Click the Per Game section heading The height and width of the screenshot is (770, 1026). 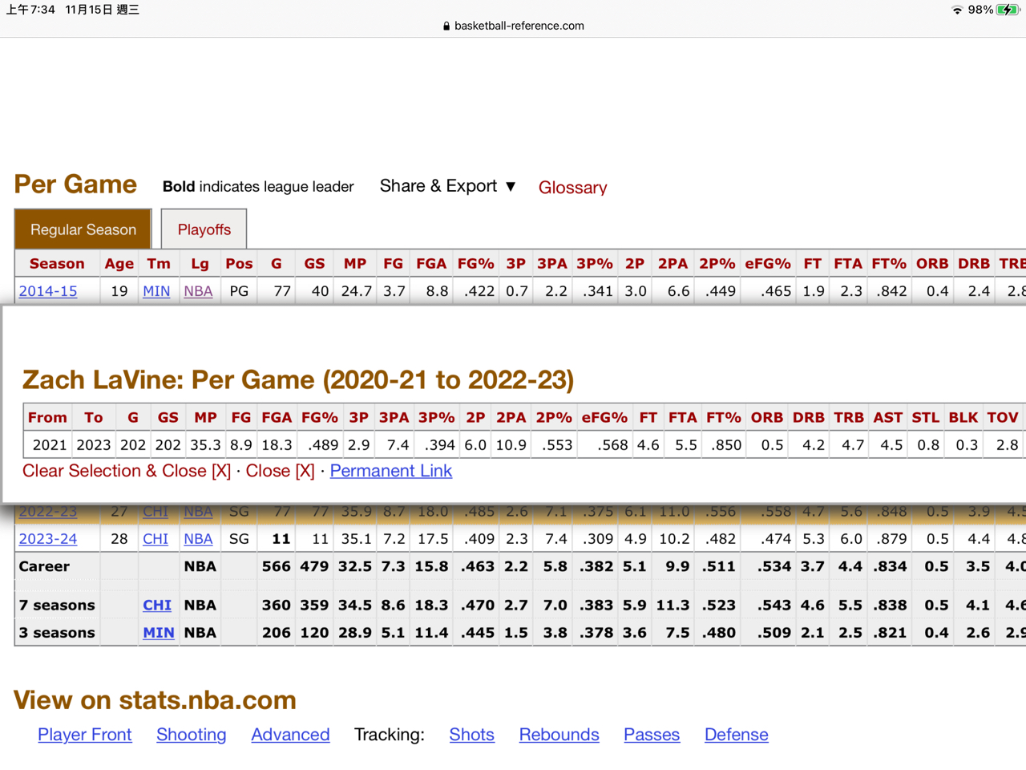coord(75,184)
